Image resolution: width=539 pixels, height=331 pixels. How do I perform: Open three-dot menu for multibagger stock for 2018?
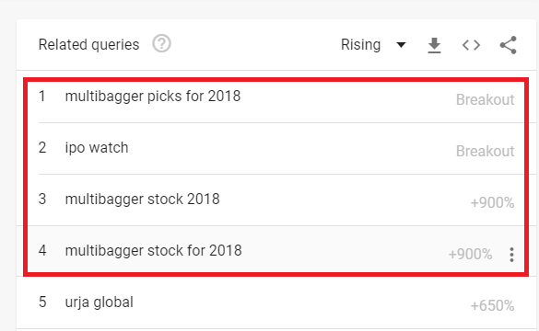click(x=511, y=255)
